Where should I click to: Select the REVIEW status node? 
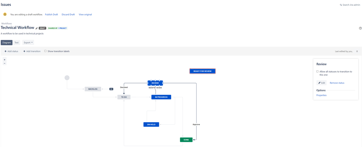tap(155, 83)
